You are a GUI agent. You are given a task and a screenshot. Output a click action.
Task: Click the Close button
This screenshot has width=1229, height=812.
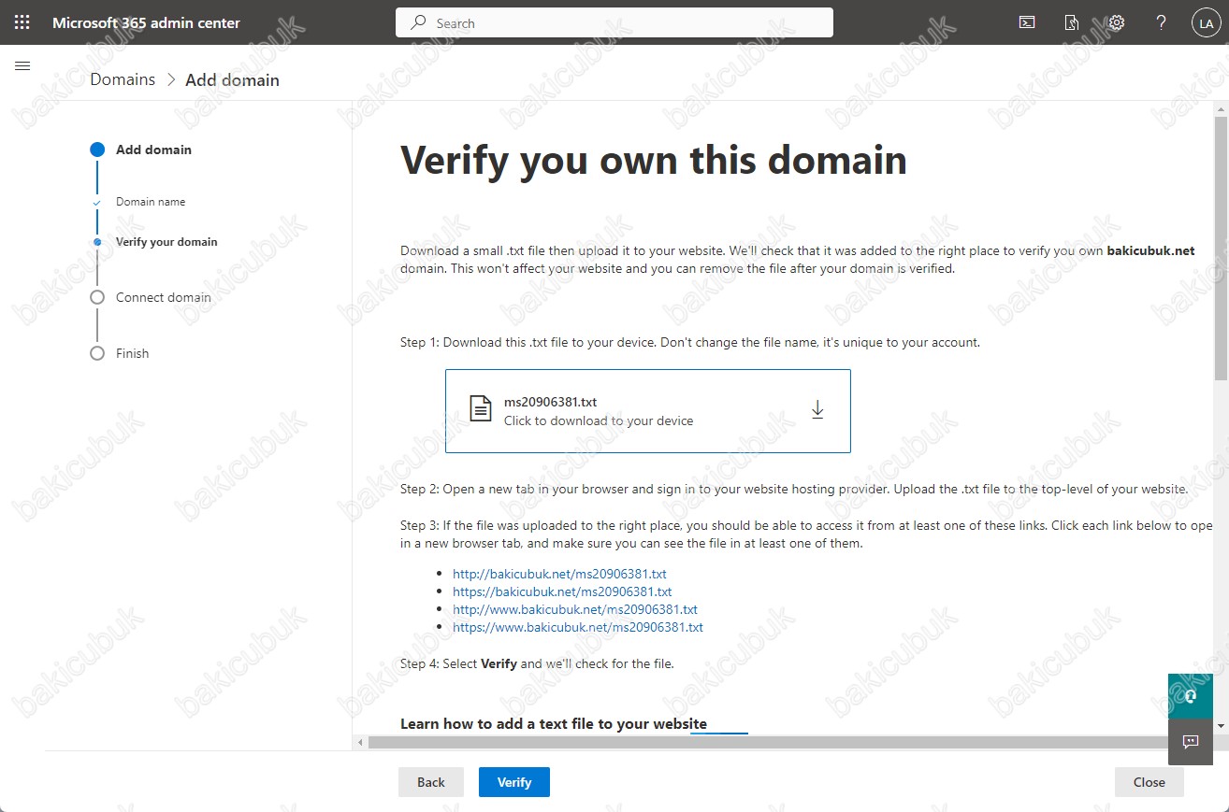1149,782
